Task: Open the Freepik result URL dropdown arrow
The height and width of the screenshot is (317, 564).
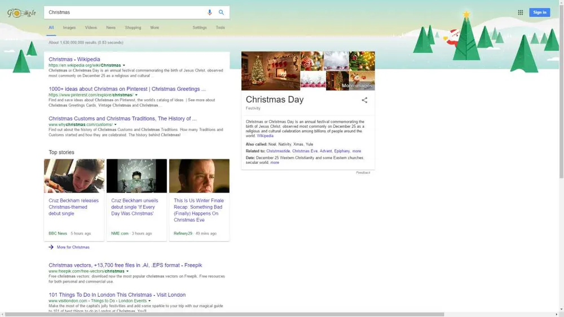Action: [x=127, y=271]
